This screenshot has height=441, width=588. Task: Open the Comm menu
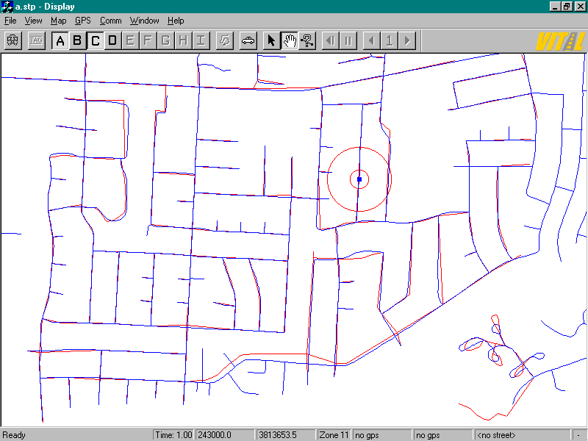[x=110, y=21]
